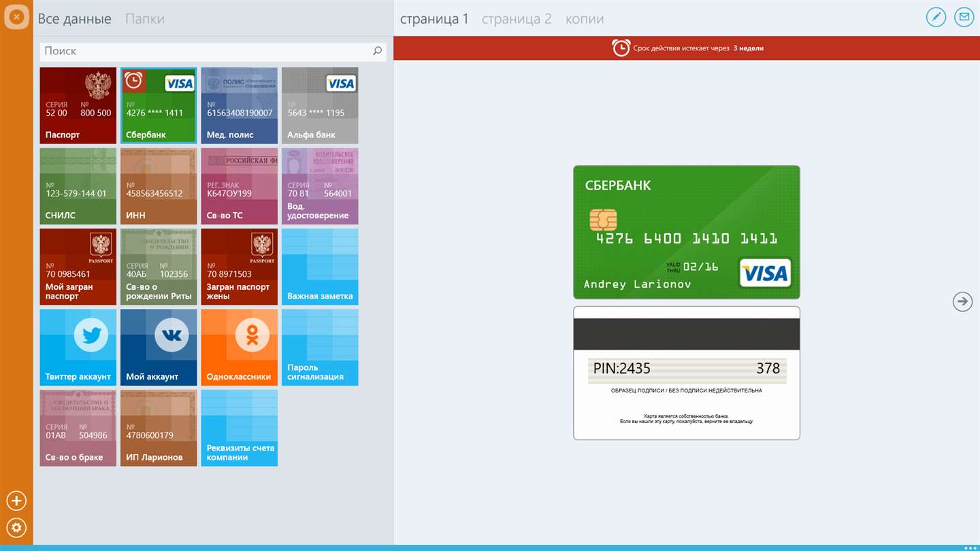Click the chip on the Сбербанк card
The image size is (980, 551).
pos(604,220)
